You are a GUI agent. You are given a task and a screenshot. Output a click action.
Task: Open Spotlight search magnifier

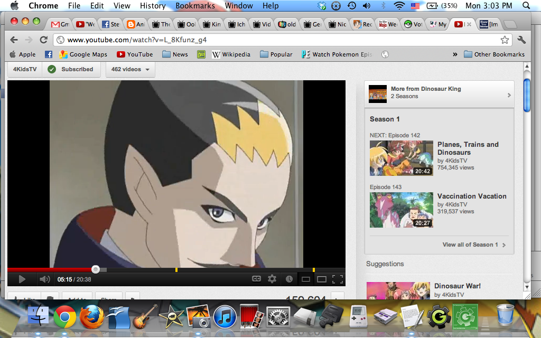point(526,5)
